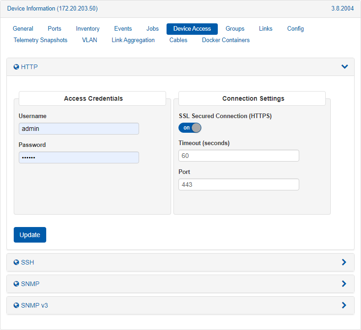Go to the Telemetry Snapshots tab
The image size is (361, 330).
pyautogui.click(x=41, y=40)
